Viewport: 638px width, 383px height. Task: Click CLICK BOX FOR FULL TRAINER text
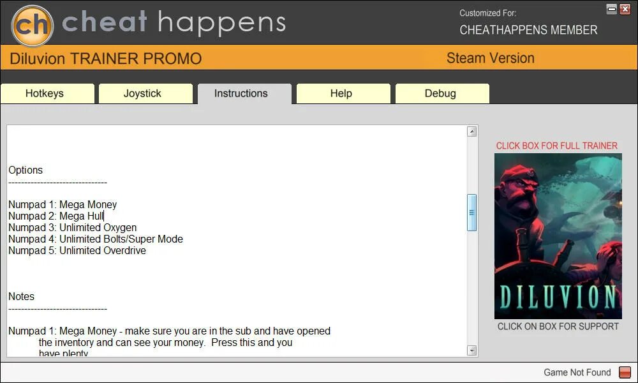point(556,146)
